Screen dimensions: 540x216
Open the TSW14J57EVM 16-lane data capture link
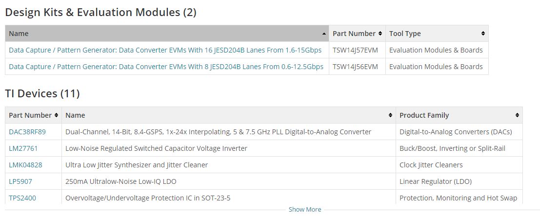coord(165,50)
